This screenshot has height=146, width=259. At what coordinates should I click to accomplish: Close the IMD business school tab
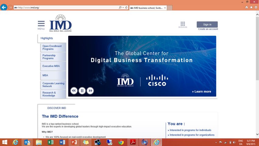165,8
